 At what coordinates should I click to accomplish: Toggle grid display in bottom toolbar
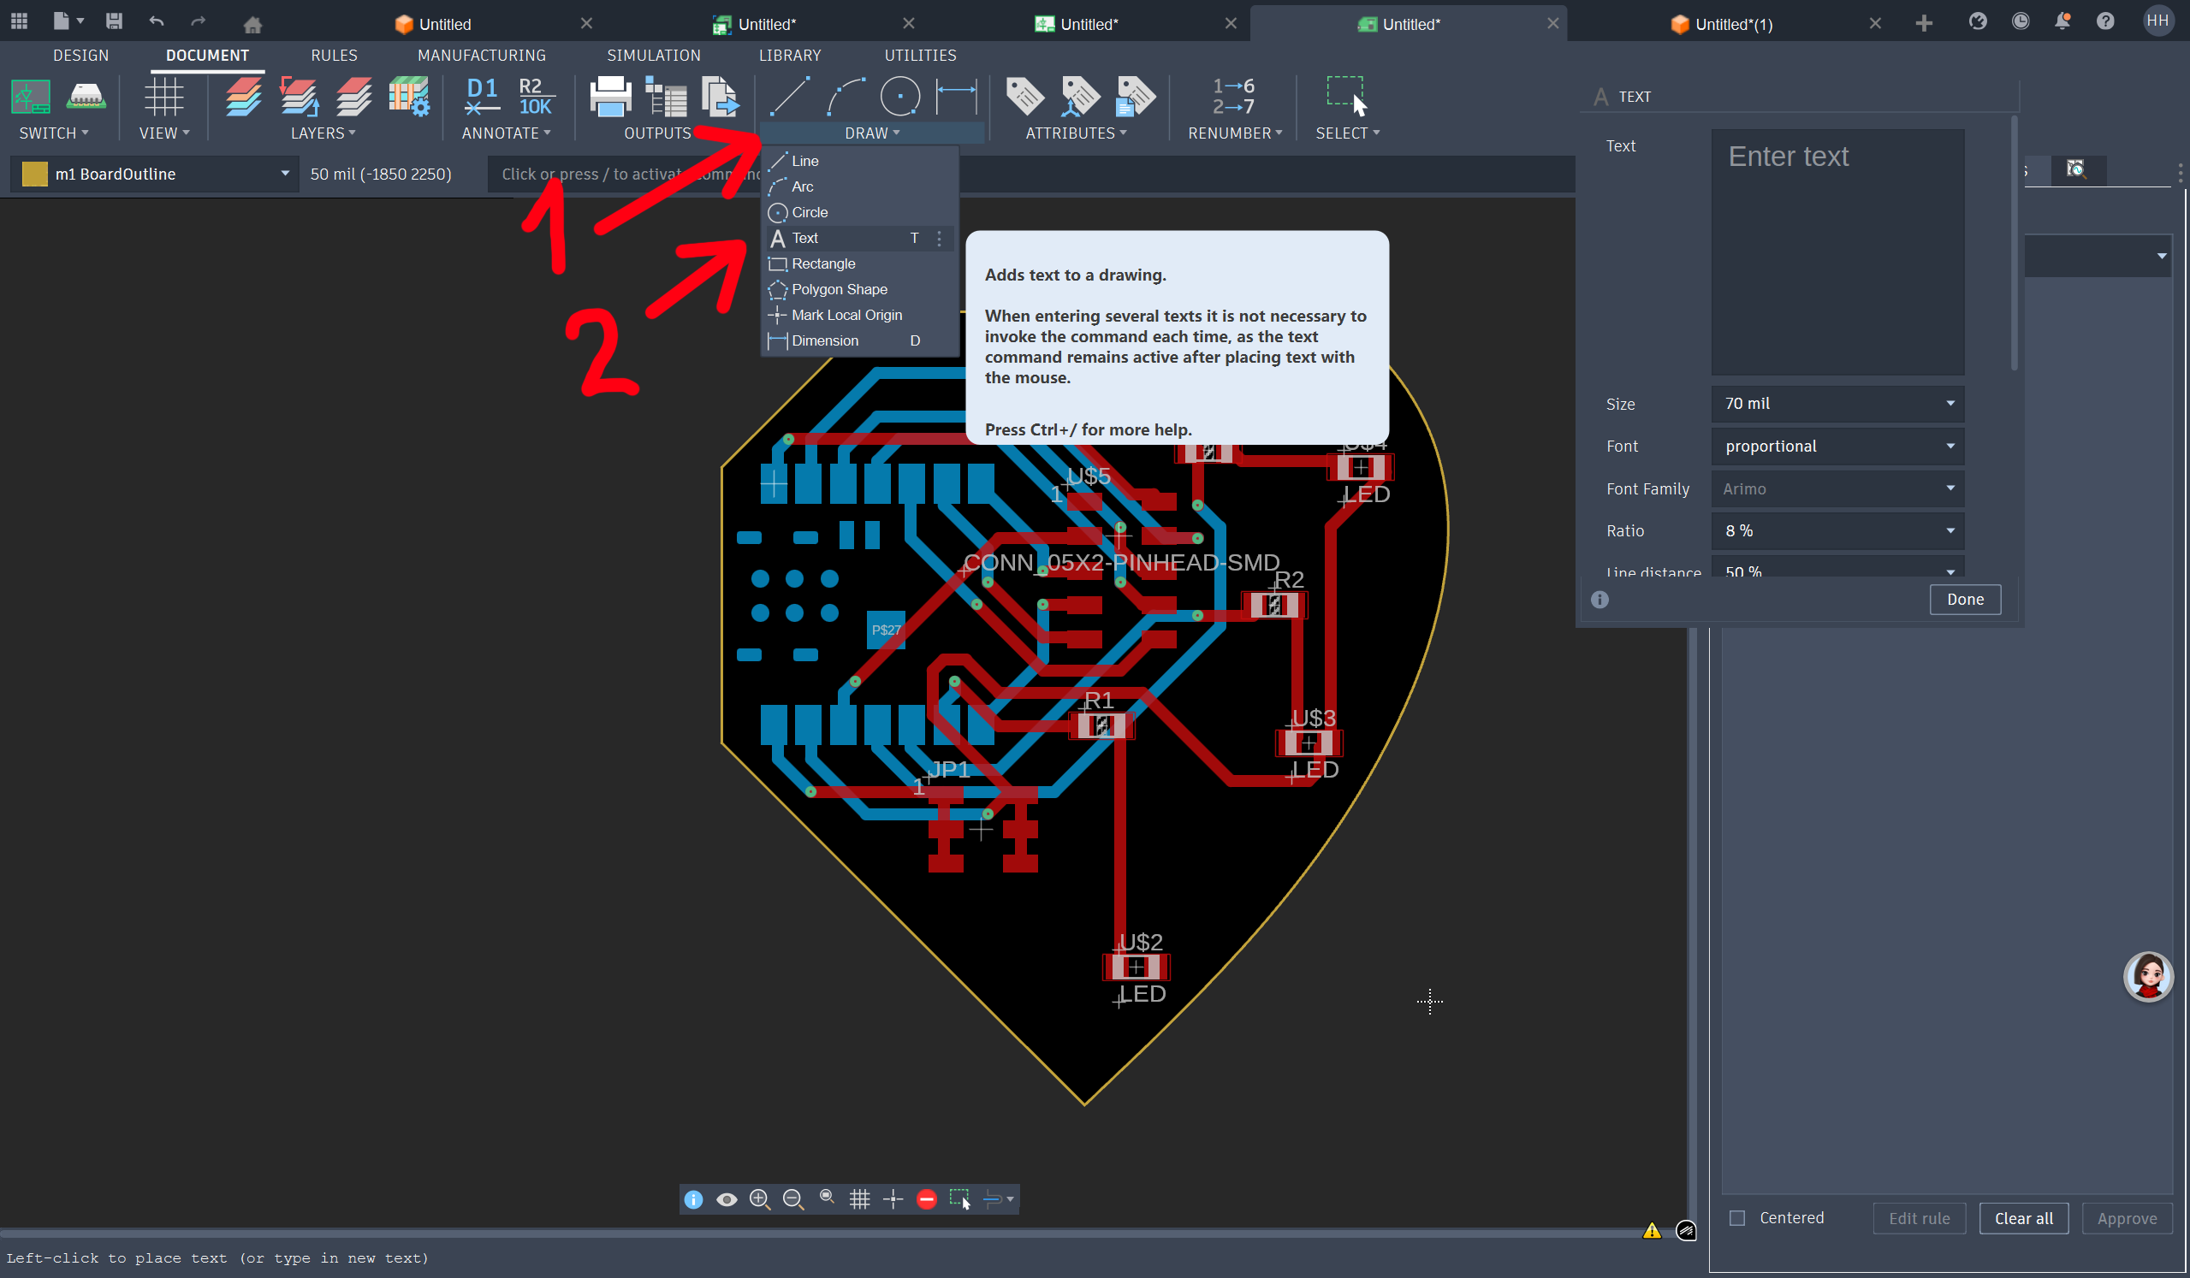tap(859, 1199)
